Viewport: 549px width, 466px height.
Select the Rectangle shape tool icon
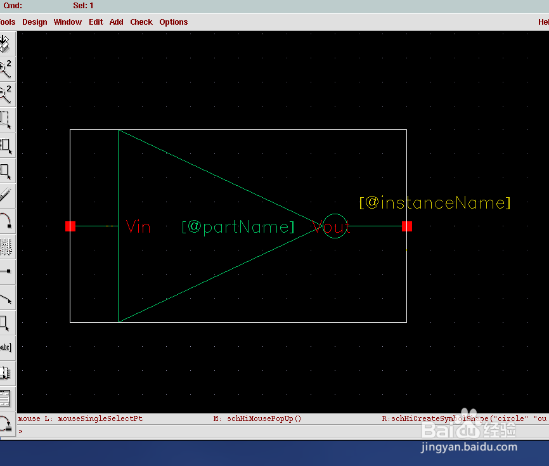(x=6, y=323)
